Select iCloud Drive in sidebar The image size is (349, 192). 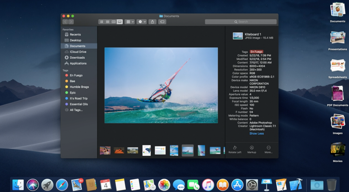pos(78,52)
